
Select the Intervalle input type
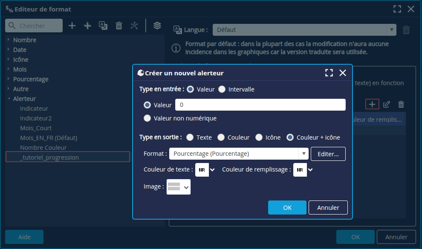pyautogui.click(x=222, y=89)
